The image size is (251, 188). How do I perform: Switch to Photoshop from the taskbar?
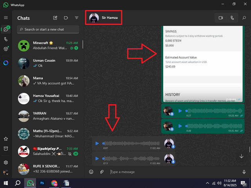coord(42,183)
